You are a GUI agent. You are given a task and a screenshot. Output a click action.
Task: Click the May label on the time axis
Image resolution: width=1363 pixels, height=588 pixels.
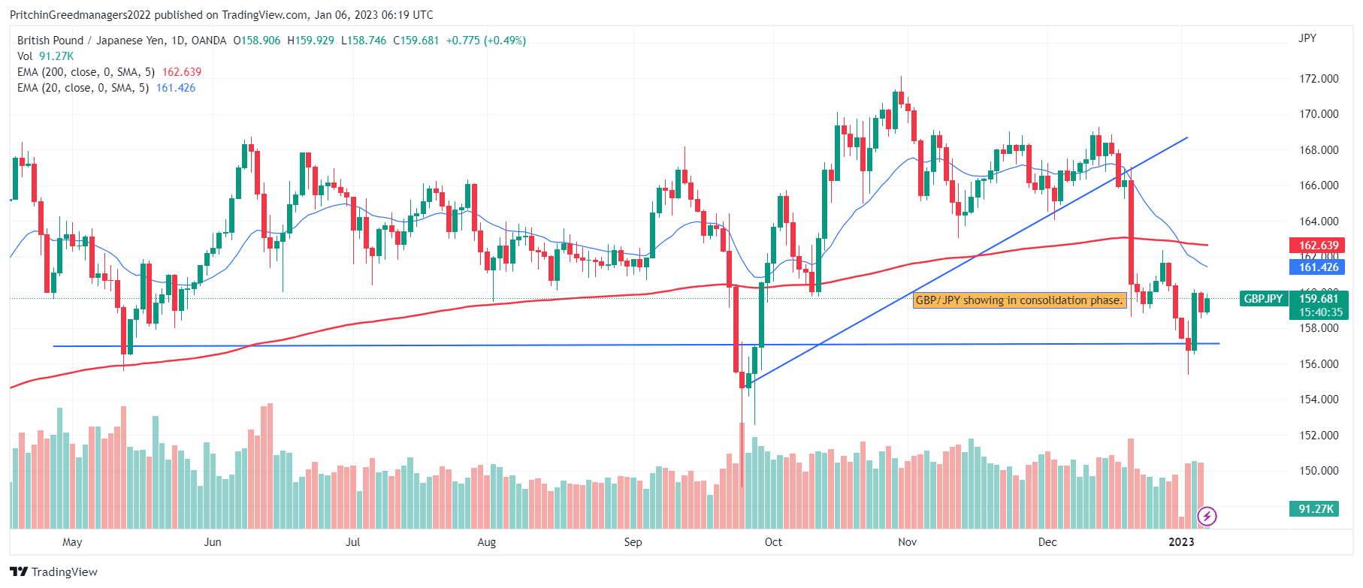72,542
